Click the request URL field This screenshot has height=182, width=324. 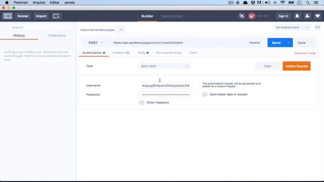177,42
